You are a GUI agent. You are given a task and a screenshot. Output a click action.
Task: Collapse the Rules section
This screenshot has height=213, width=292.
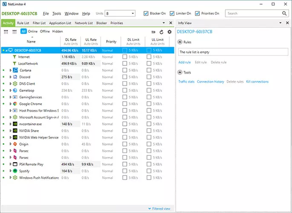180,42
